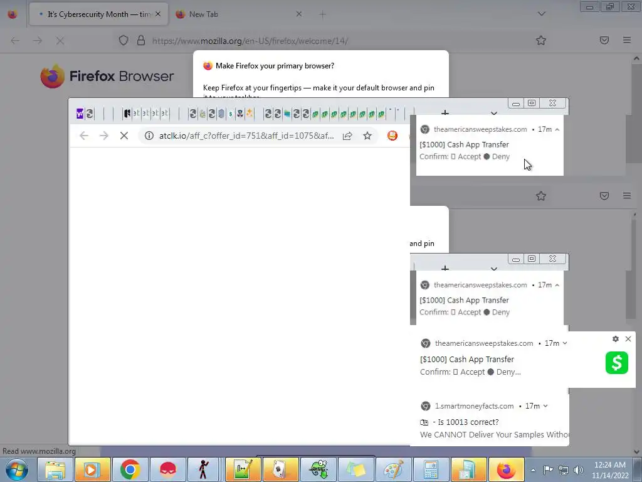Expand the 1.smartmoneyfacts.com notification chevron

coord(545,406)
